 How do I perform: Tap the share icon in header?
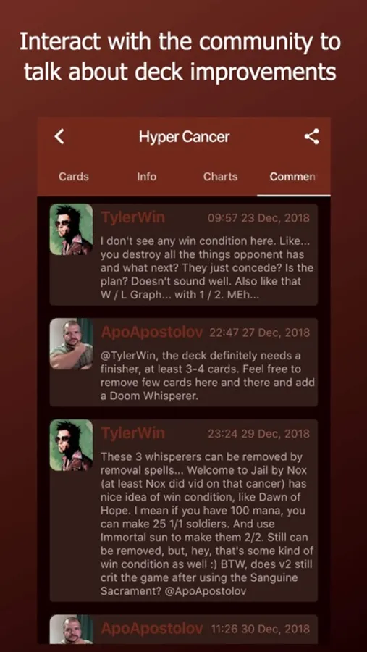311,136
